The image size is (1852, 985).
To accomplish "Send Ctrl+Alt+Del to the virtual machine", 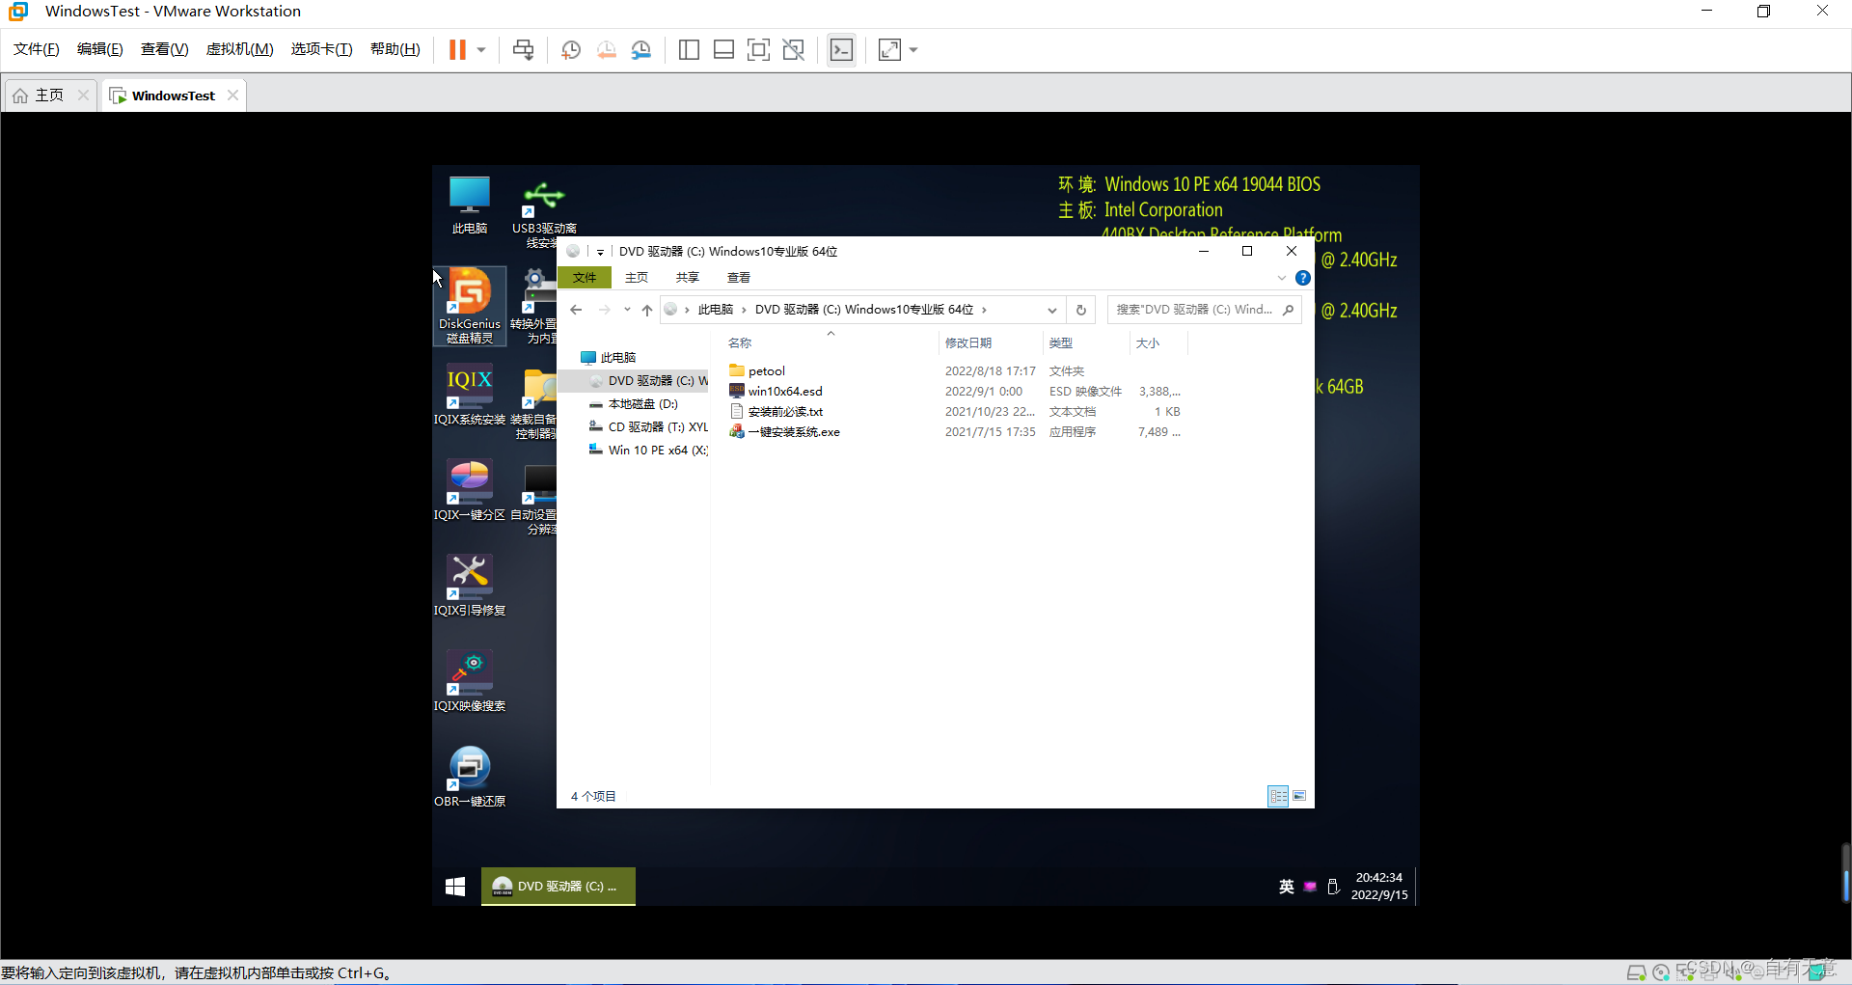I will click(523, 49).
